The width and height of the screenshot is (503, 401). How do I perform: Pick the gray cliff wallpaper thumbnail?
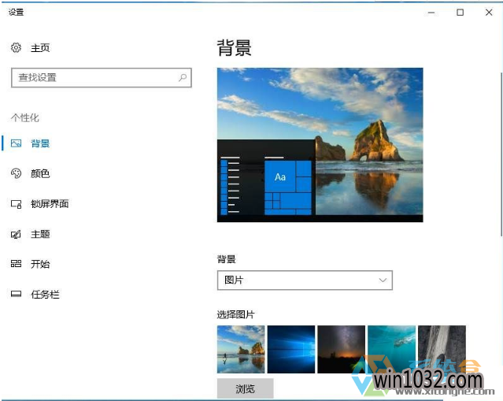tap(442, 348)
